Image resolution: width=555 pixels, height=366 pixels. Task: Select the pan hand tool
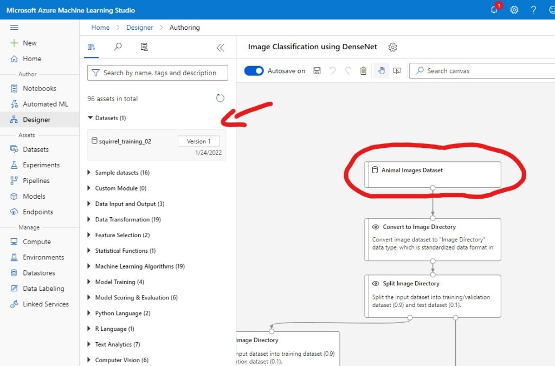382,71
